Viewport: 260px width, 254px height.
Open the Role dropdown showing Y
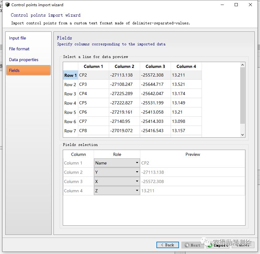click(117, 172)
